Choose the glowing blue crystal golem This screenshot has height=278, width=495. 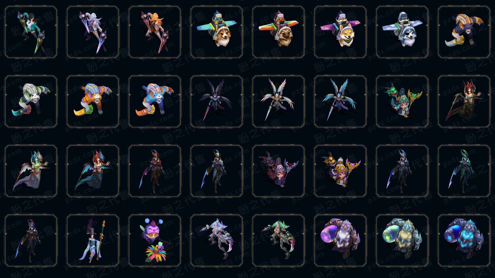(x=464, y=240)
